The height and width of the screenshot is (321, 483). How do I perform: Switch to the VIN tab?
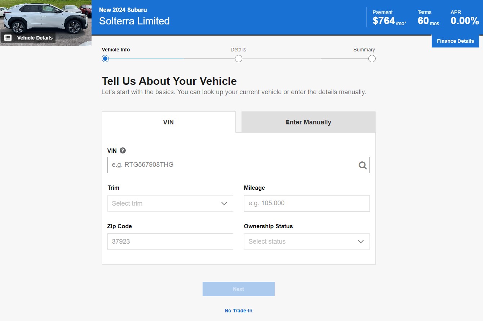click(168, 122)
